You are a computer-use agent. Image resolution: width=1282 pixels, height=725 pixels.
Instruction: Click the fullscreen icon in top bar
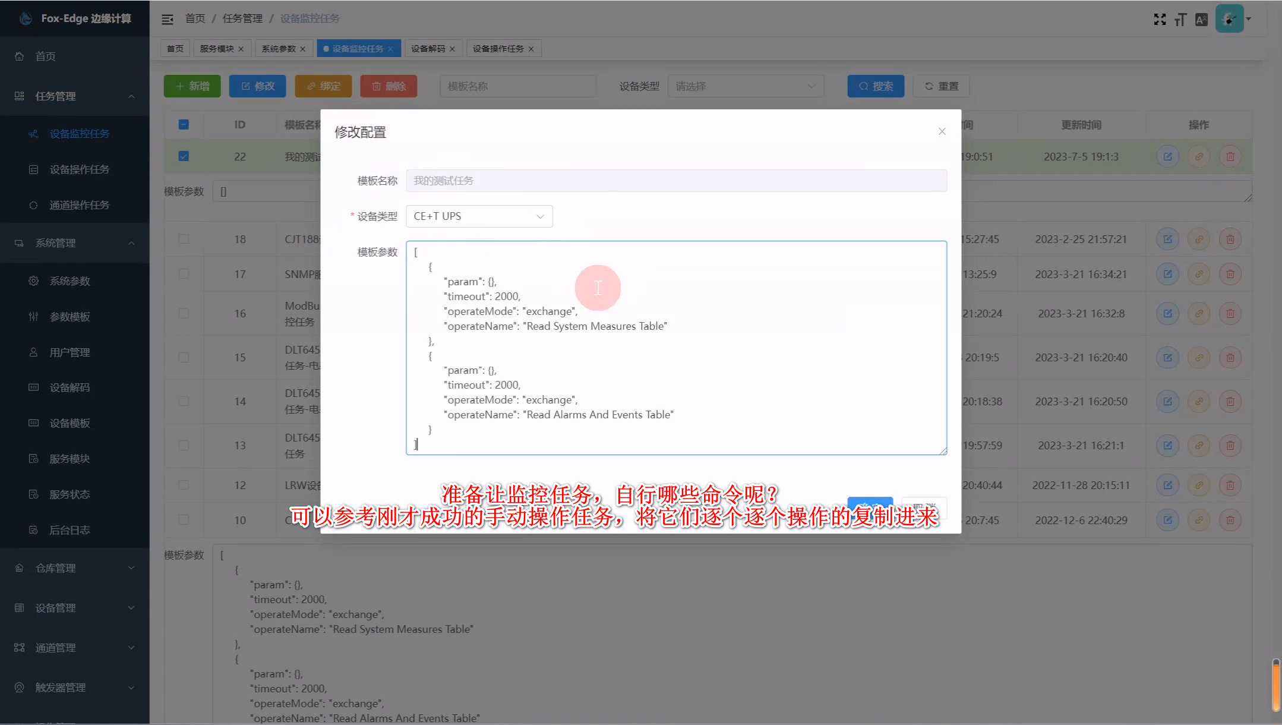[1160, 20]
